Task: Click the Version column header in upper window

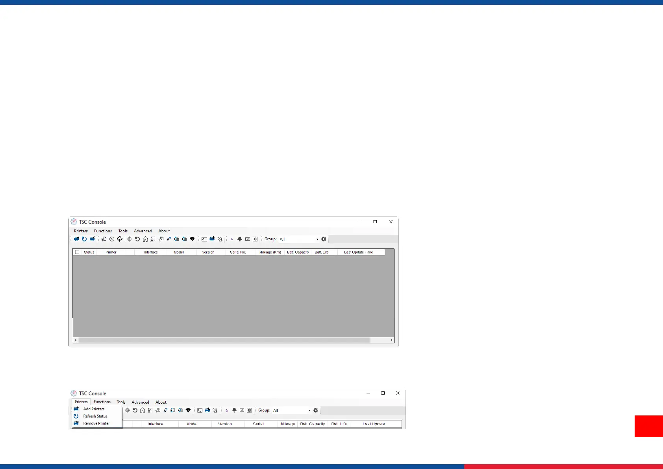Action: click(x=208, y=252)
